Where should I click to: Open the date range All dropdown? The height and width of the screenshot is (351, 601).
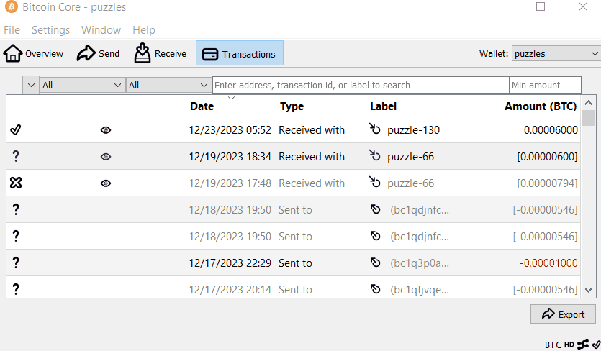[82, 85]
